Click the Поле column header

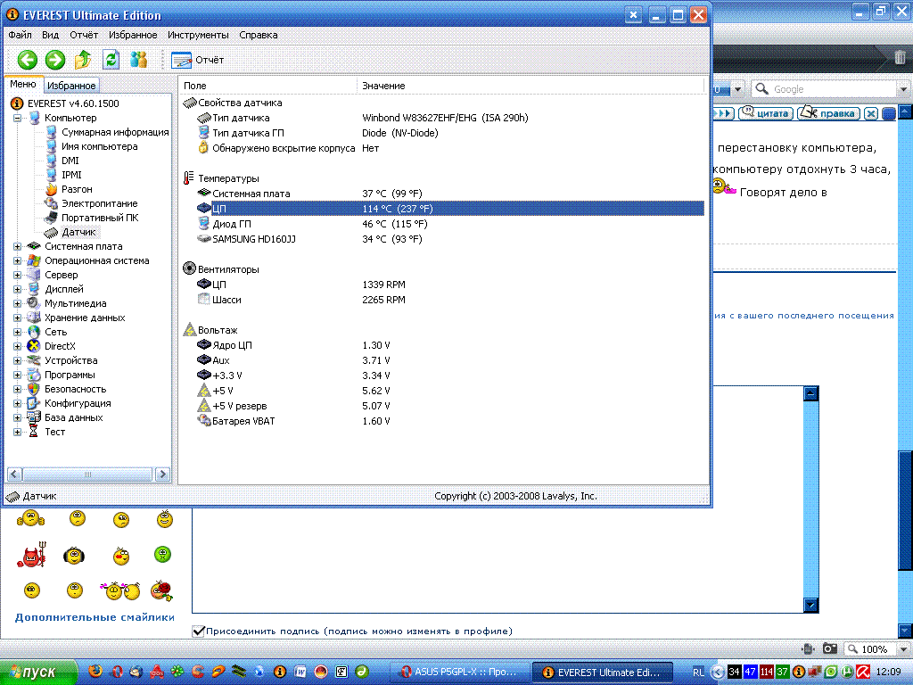click(267, 86)
